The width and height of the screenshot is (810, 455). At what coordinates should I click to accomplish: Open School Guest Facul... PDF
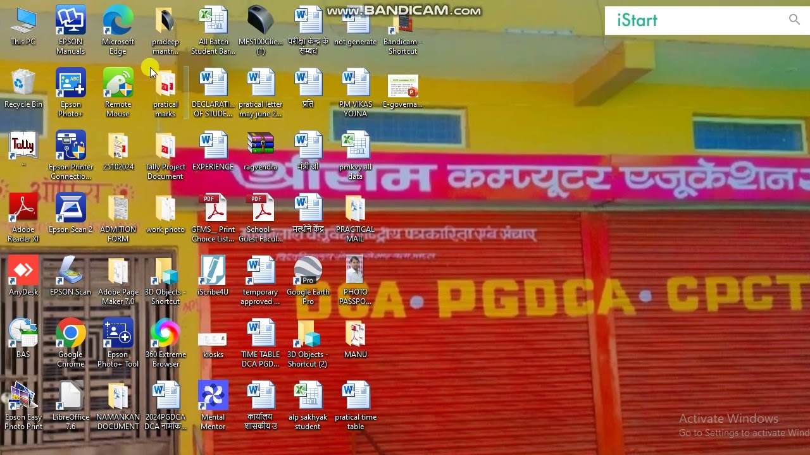point(261,219)
